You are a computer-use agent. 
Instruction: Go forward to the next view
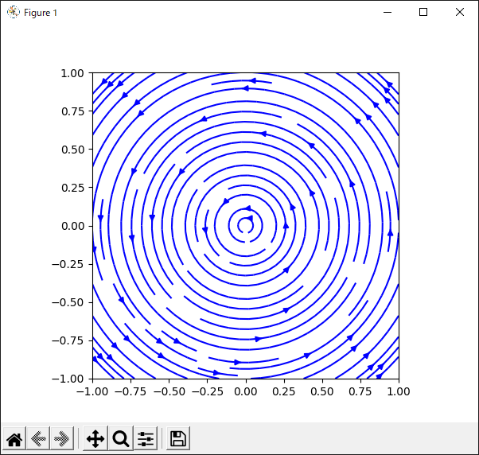[x=61, y=438]
